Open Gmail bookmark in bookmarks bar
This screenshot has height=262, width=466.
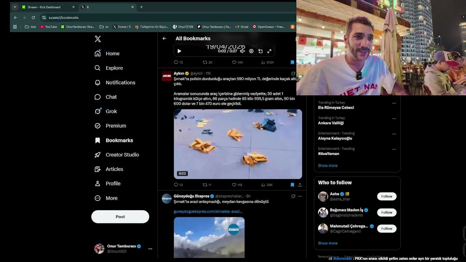(x=242, y=27)
